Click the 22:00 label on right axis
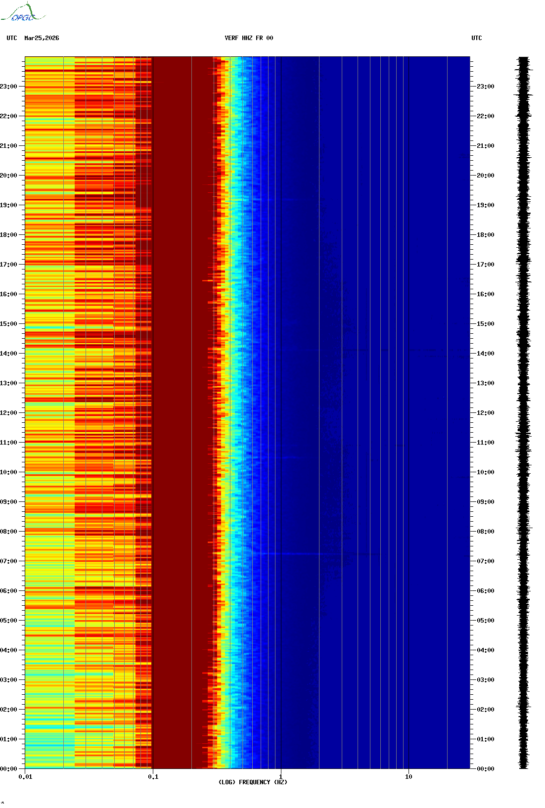 [485, 116]
